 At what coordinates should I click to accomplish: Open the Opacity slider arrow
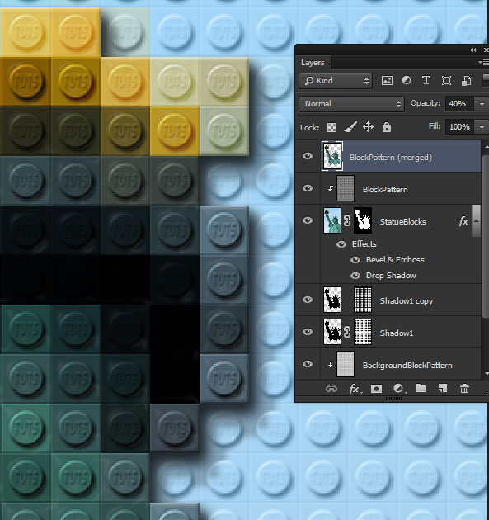pos(482,104)
